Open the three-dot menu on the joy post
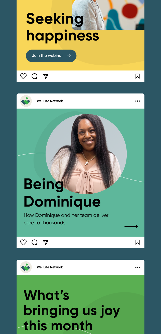This screenshot has width=161, height=334. (x=137, y=267)
